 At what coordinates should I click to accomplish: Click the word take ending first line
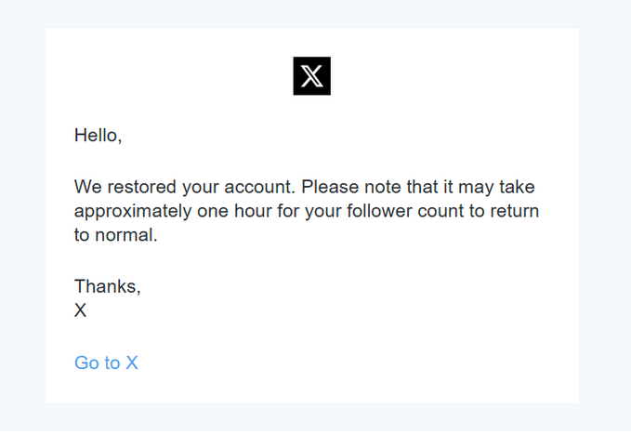pyautogui.click(x=517, y=187)
